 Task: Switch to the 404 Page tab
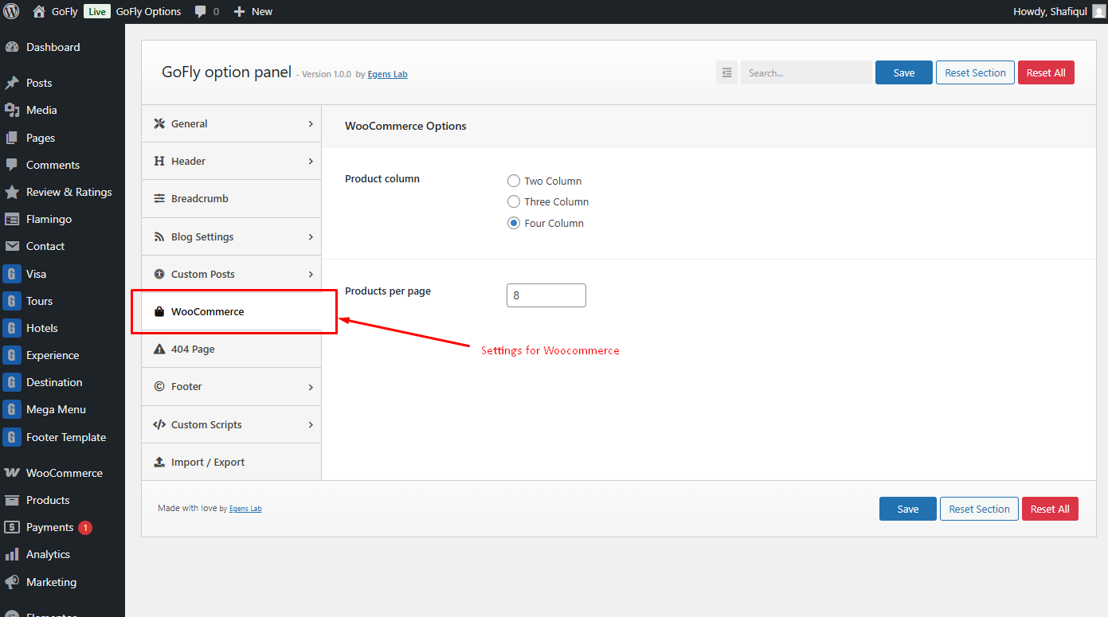point(232,349)
